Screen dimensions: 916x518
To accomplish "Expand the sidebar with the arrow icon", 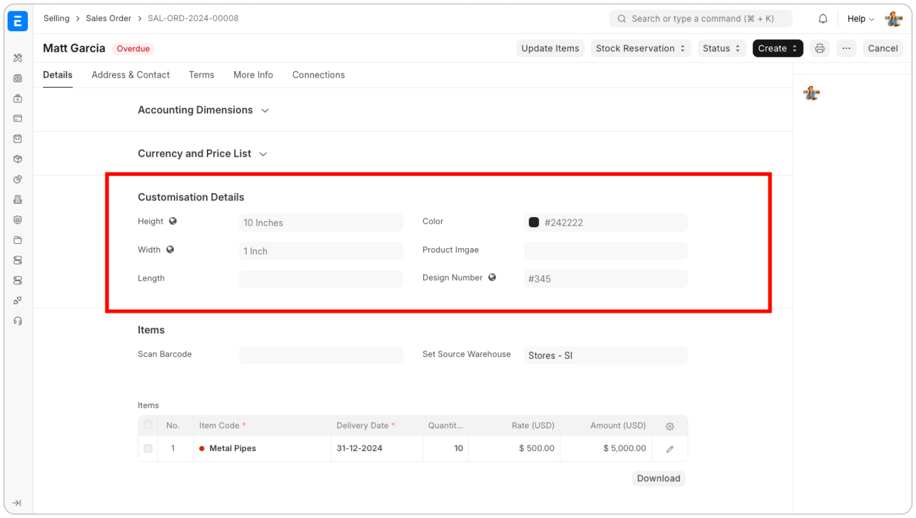I will click(17, 503).
